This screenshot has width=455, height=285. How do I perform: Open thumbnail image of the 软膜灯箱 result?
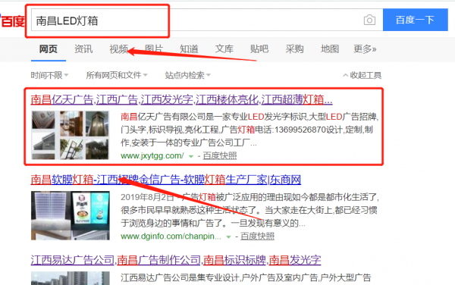71,215
